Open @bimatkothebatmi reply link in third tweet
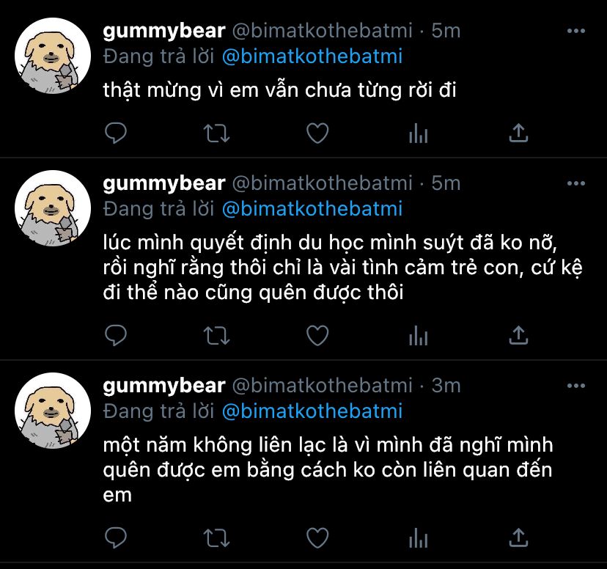 312,411
